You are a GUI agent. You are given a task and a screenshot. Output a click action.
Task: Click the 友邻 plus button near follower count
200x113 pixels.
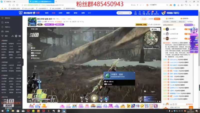click(143, 19)
